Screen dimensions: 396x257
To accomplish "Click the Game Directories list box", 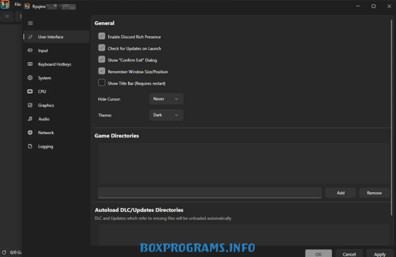I will (x=244, y=163).
